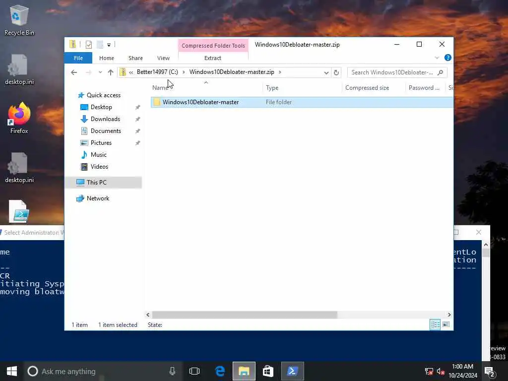Select Quick access in navigation pane
The height and width of the screenshot is (381, 508).
point(103,95)
